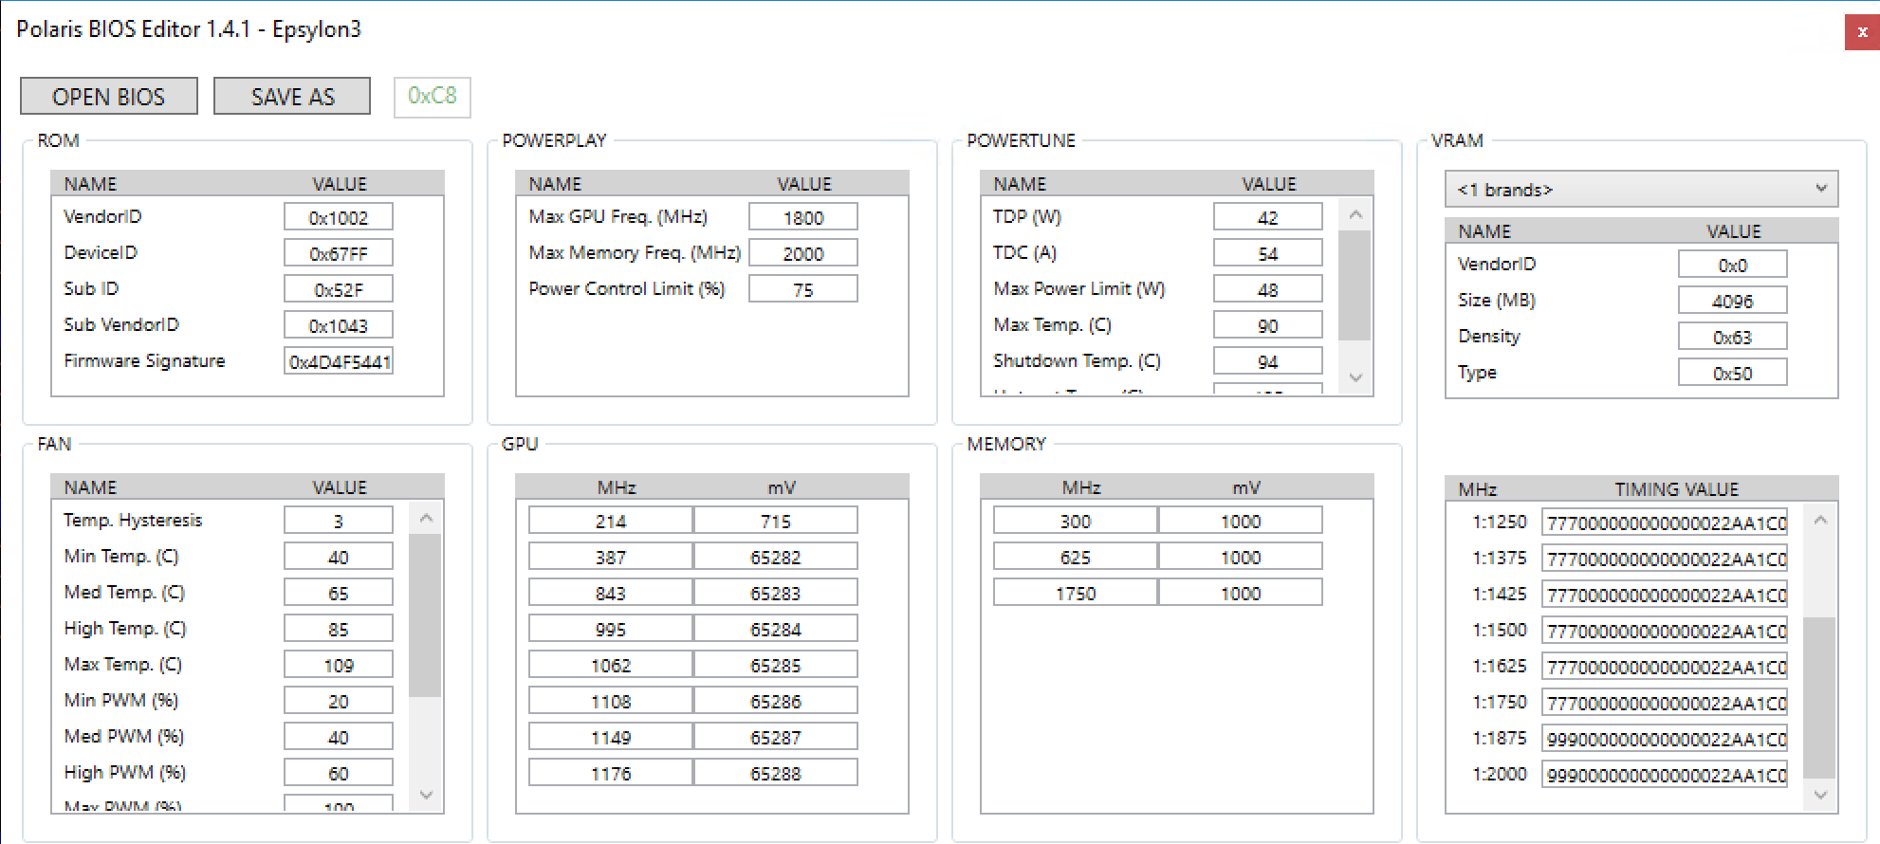The height and width of the screenshot is (844, 1880).
Task: Click GPU voltage cell 65282
Action: click(776, 557)
